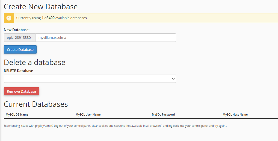Click the Current Databases heading
Screen dimensions: 278x141
(x=36, y=104)
